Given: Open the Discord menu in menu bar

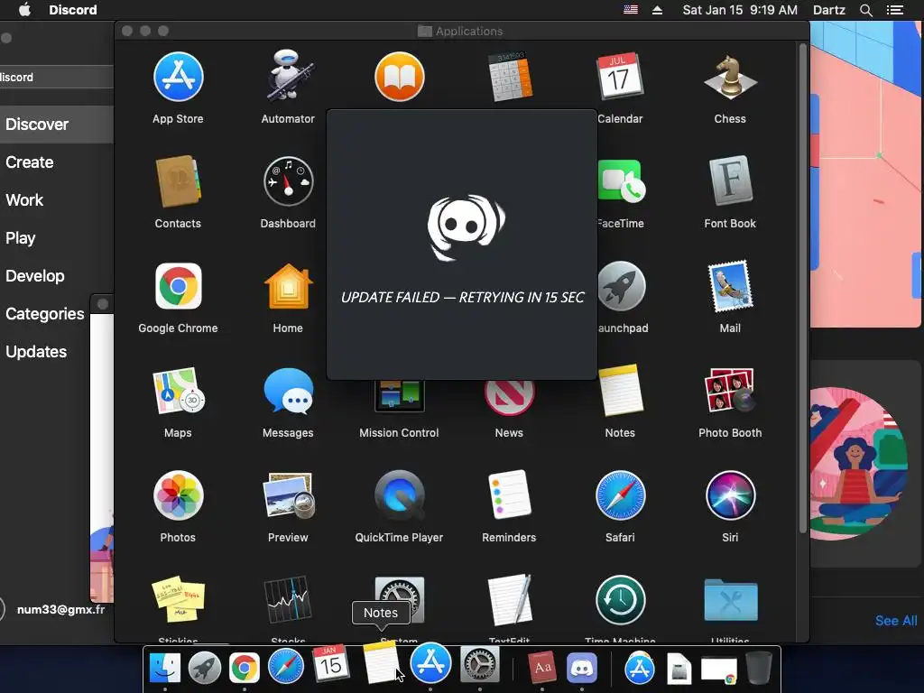Looking at the screenshot, I should 73,10.
